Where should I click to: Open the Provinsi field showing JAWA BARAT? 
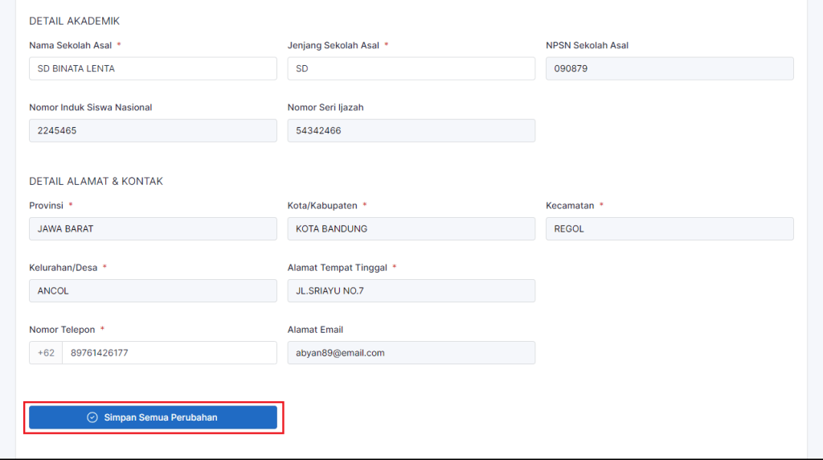tap(153, 228)
